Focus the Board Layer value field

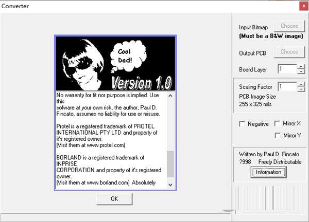point(287,69)
